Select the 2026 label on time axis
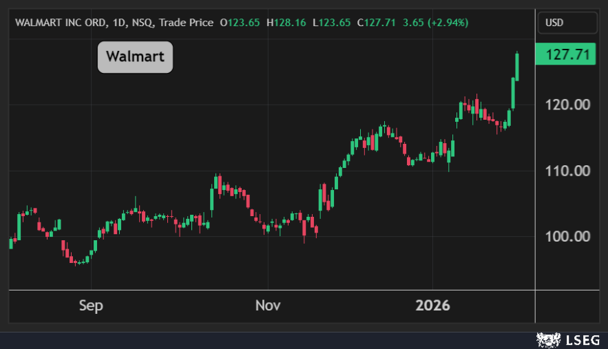The height and width of the screenshot is (349, 608). coord(432,306)
